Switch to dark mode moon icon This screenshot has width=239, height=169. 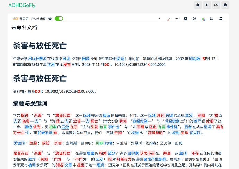tap(207, 5)
